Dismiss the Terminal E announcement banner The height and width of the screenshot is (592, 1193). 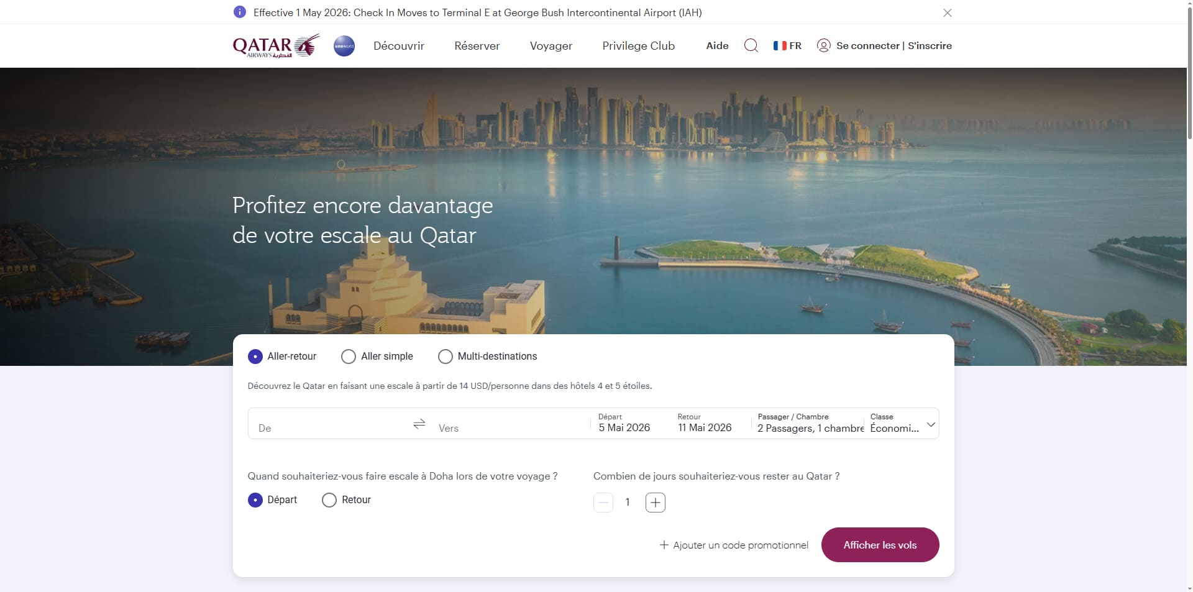(x=947, y=12)
